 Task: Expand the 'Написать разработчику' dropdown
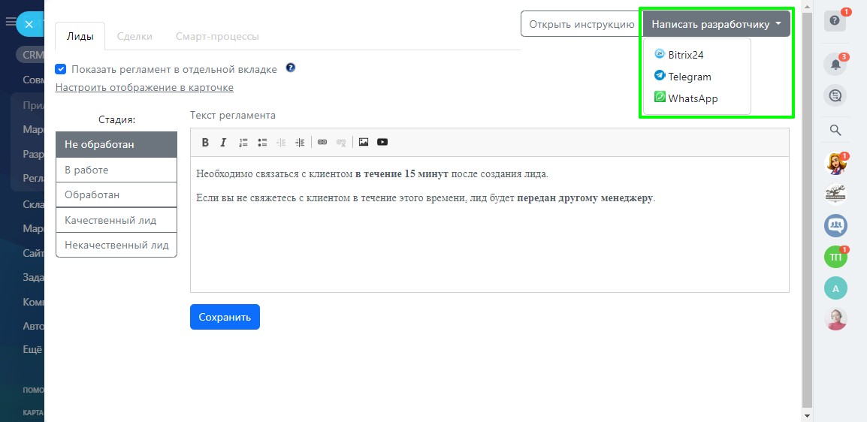tap(716, 24)
